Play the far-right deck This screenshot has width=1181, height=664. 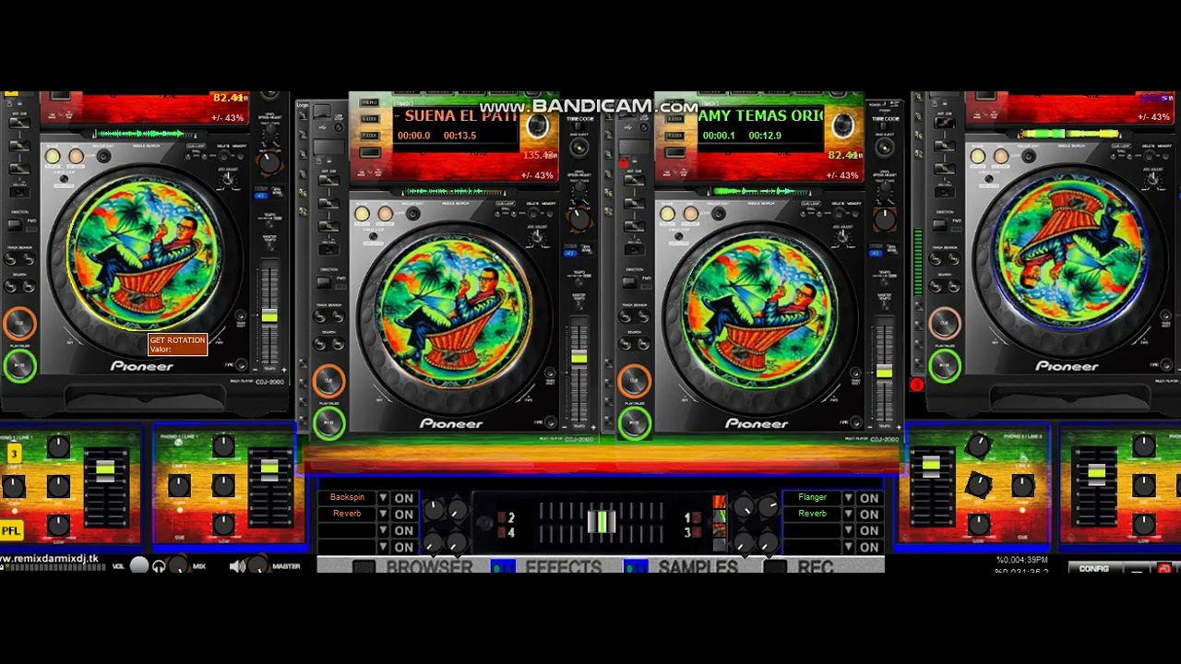pos(944,366)
